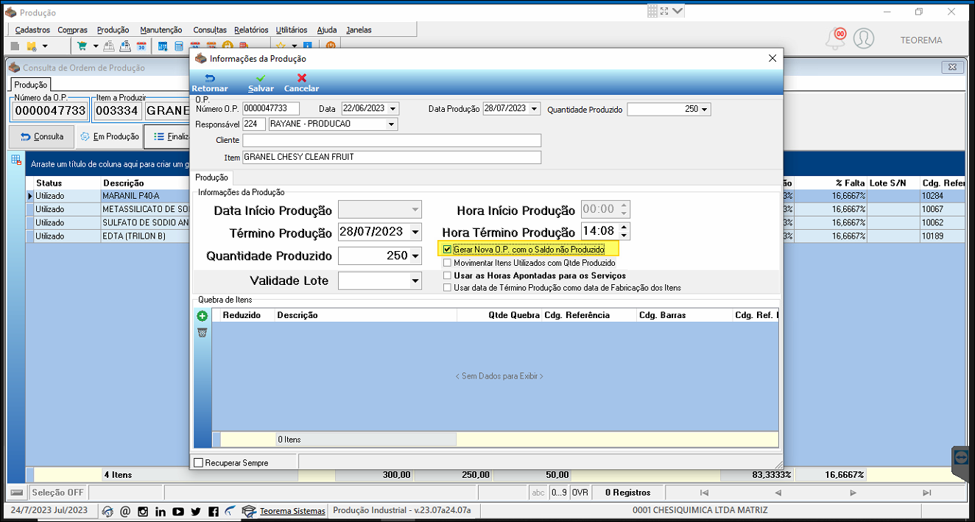
Task: Click the TeamViewer icon at the right edge
Action: tap(962, 456)
